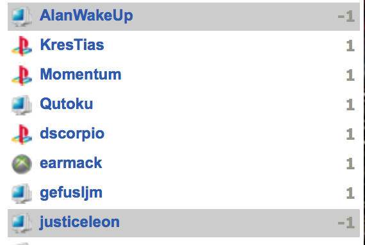This screenshot has width=365, height=245.
Task: Open the justiceleon username link
Action: [79, 223]
